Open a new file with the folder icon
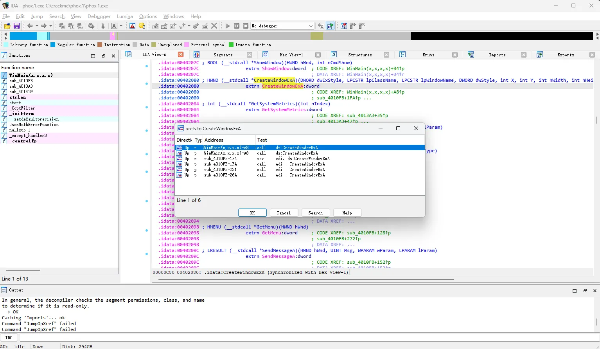 click(7, 26)
